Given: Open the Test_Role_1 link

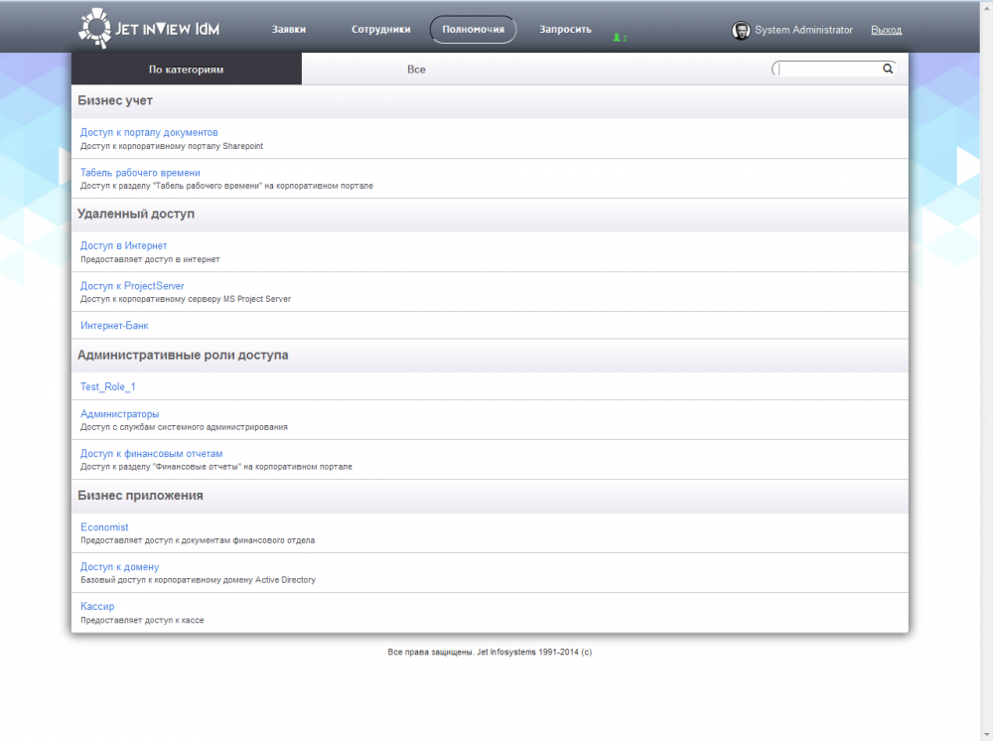Looking at the screenshot, I should [x=107, y=386].
